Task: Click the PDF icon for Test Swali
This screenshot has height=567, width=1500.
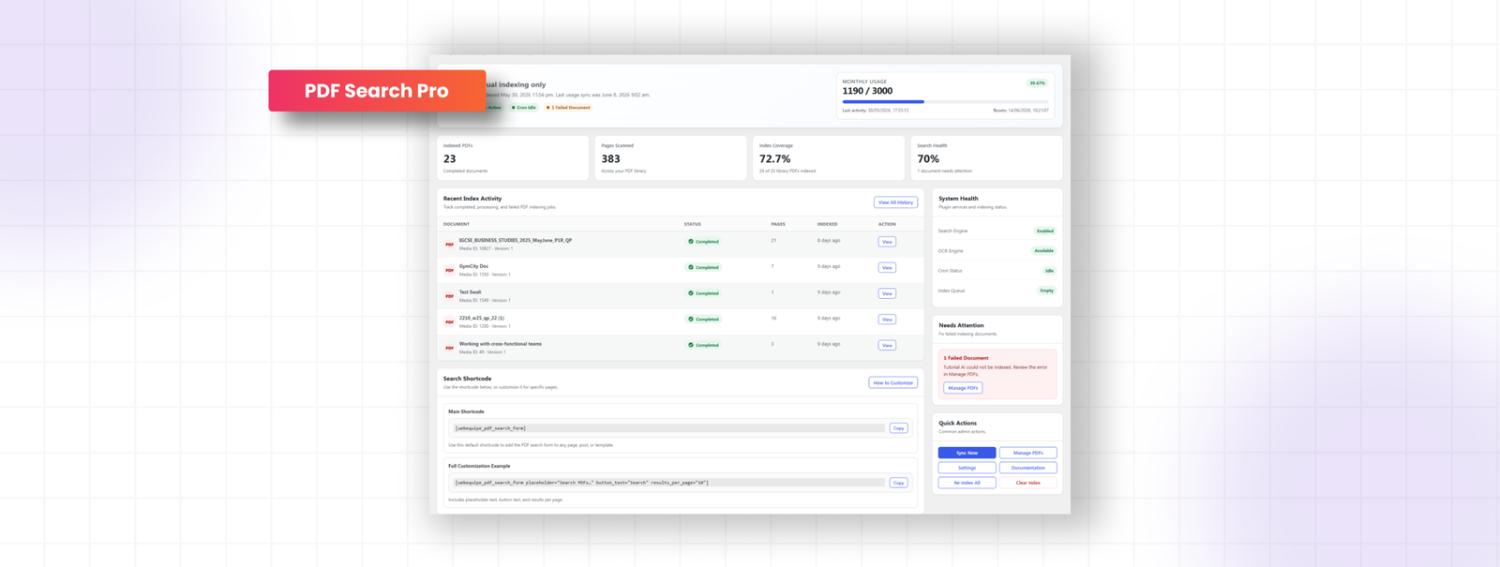Action: (449, 296)
